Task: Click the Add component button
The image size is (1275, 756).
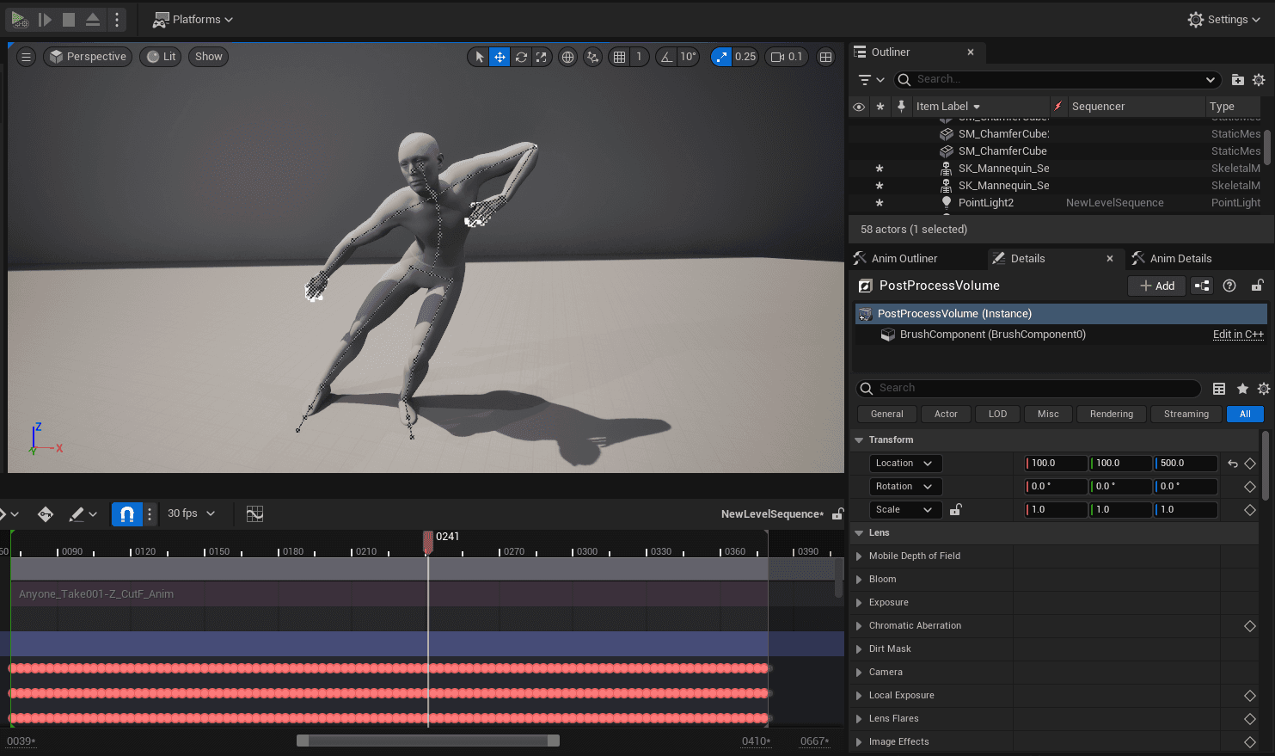Action: click(x=1156, y=286)
